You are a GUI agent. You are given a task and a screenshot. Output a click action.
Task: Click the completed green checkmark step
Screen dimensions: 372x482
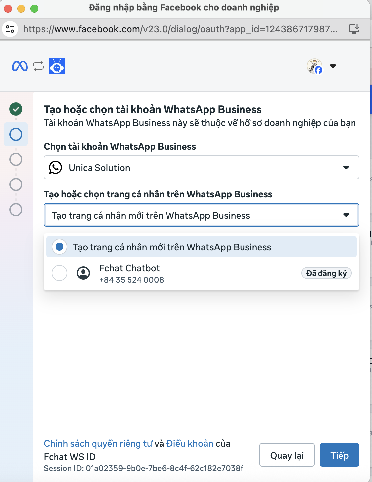click(16, 109)
